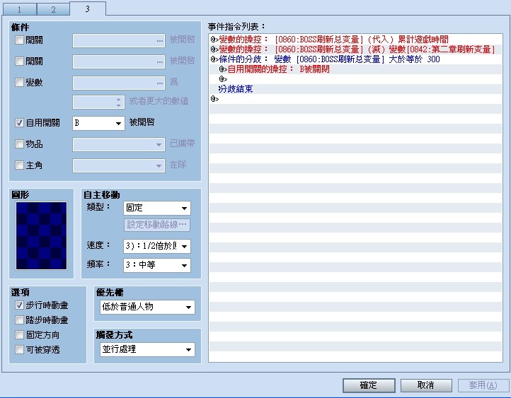Click the 取消 cancel button
The height and width of the screenshot is (398, 511).
(426, 386)
